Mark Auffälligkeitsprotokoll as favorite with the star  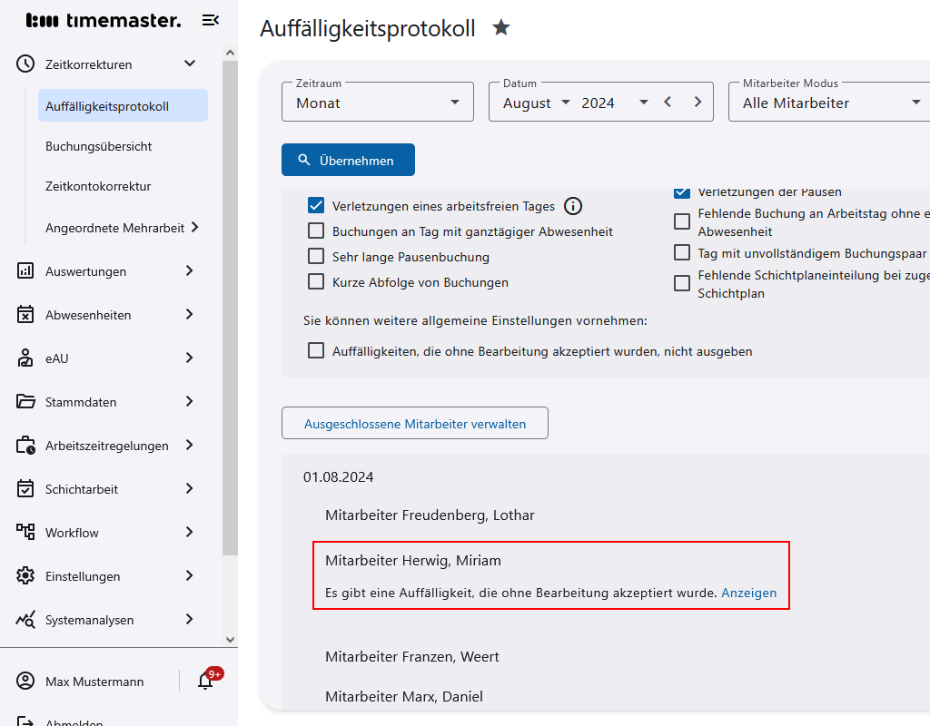tap(501, 28)
